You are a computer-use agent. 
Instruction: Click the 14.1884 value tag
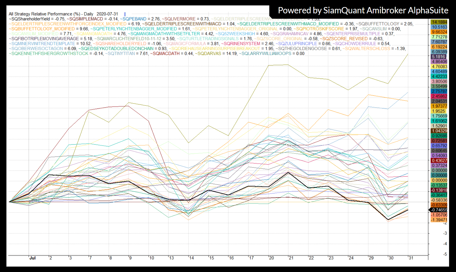tap(439, 22)
